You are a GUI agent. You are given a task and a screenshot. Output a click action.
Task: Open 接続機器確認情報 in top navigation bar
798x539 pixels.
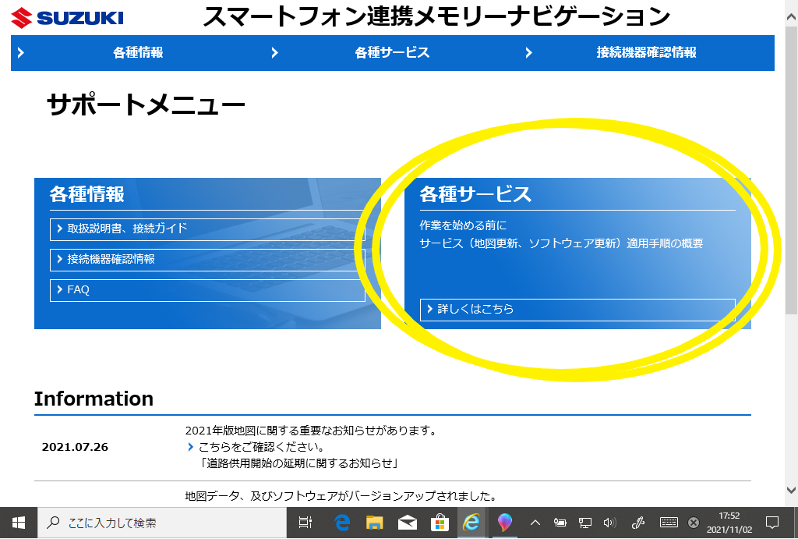(x=646, y=52)
